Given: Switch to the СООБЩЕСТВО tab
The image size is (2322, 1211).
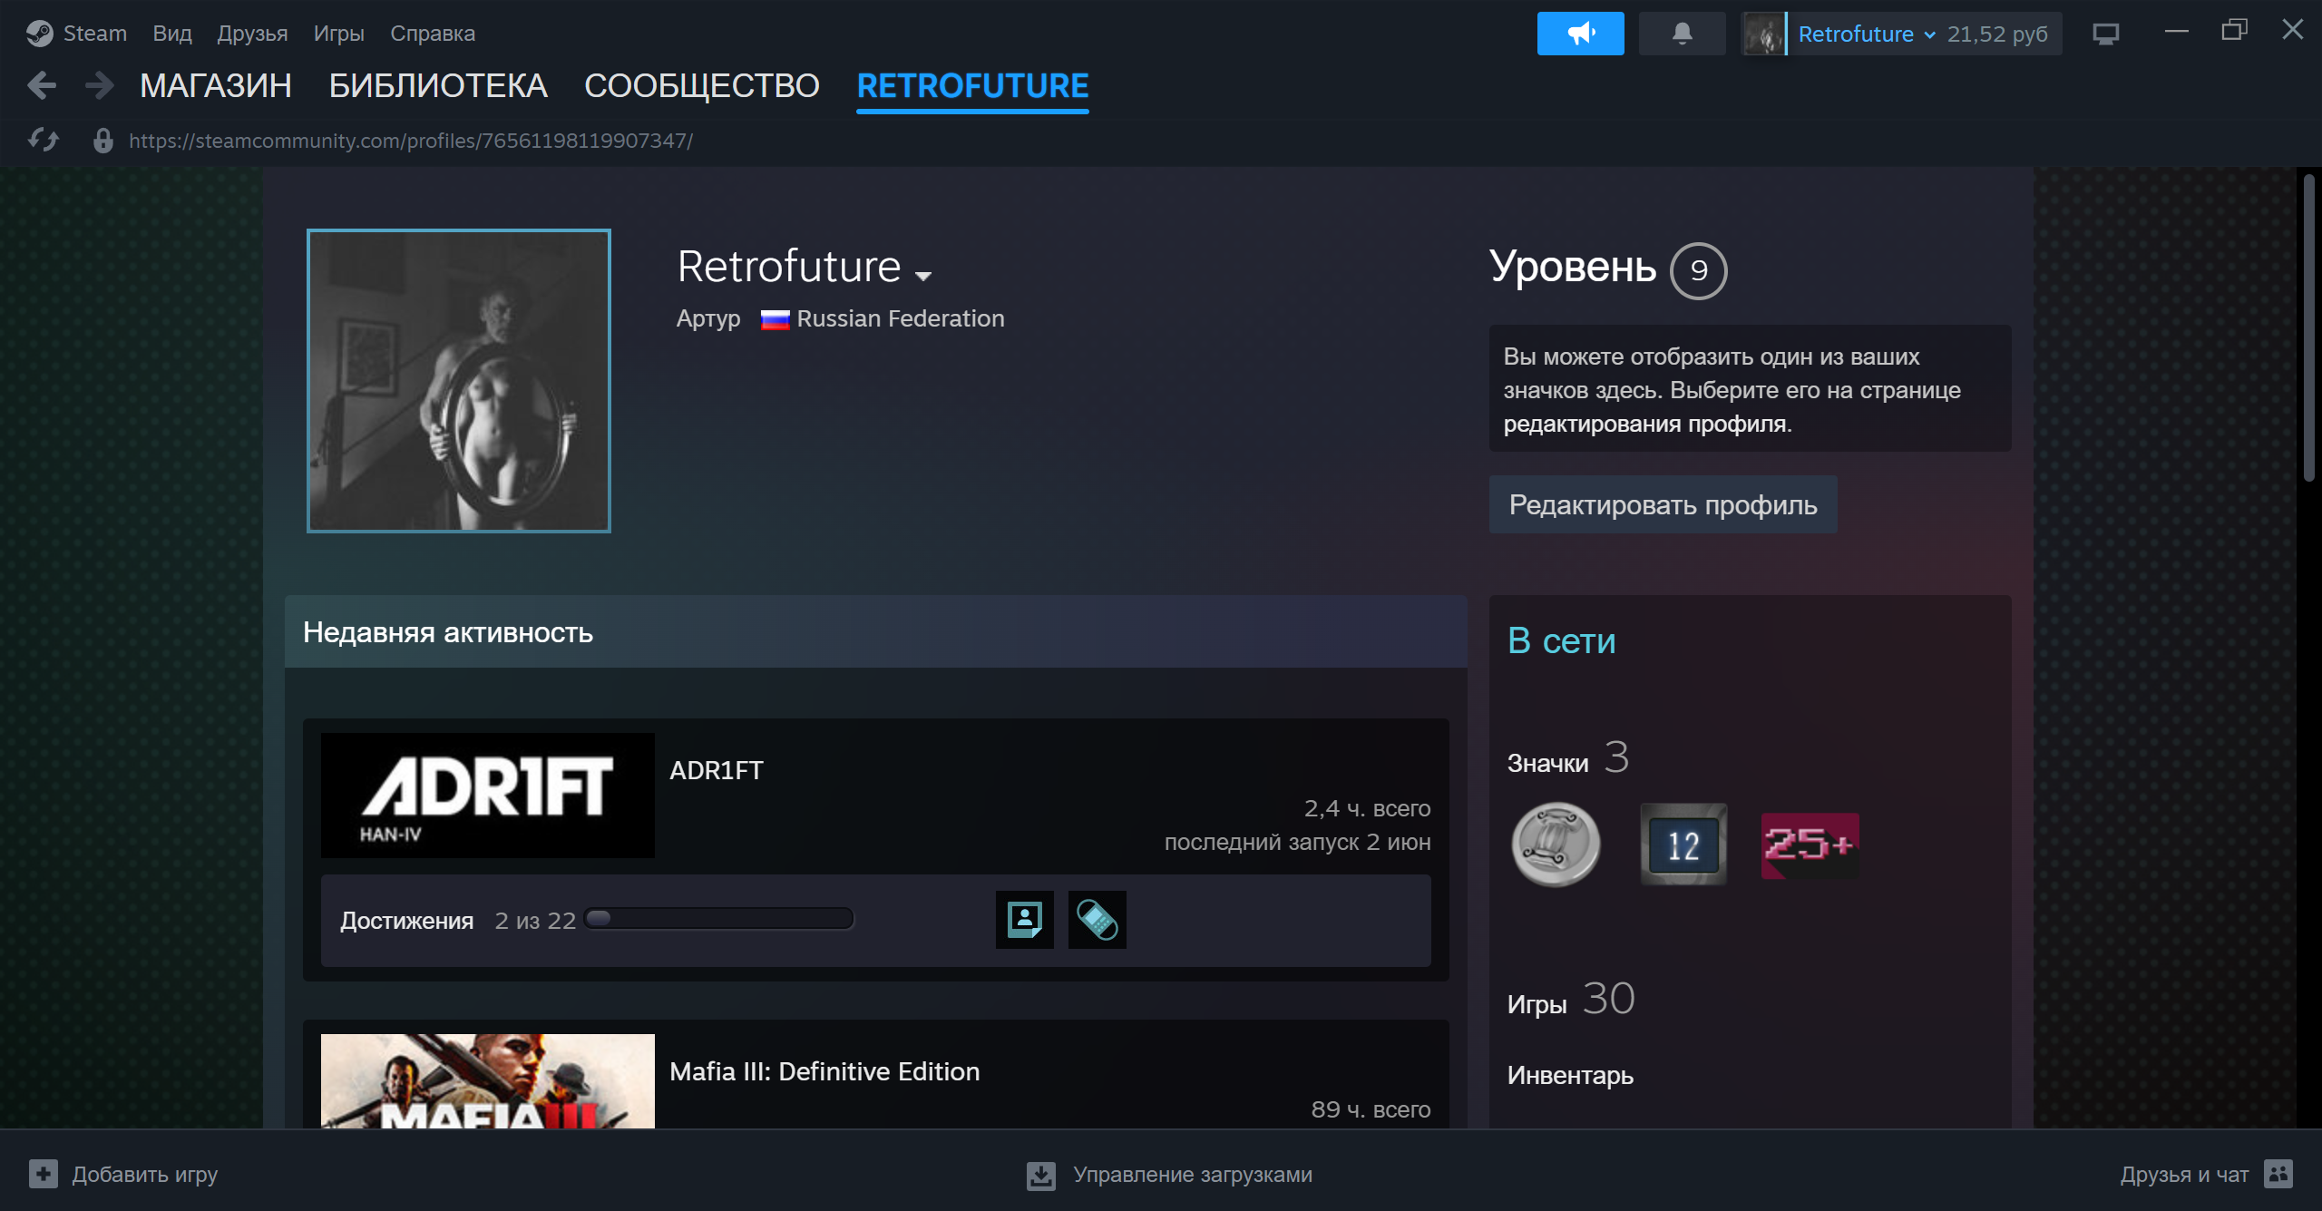Looking at the screenshot, I should pyautogui.click(x=702, y=86).
